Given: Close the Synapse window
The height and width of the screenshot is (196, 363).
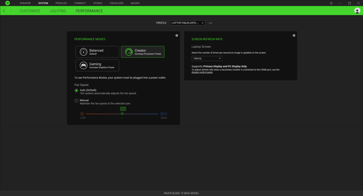Looking at the screenshot, I should point(358,3).
